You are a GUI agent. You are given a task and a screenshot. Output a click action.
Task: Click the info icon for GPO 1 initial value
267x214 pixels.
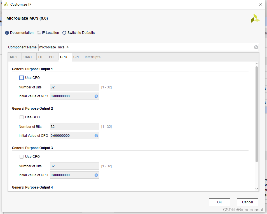click(96, 96)
